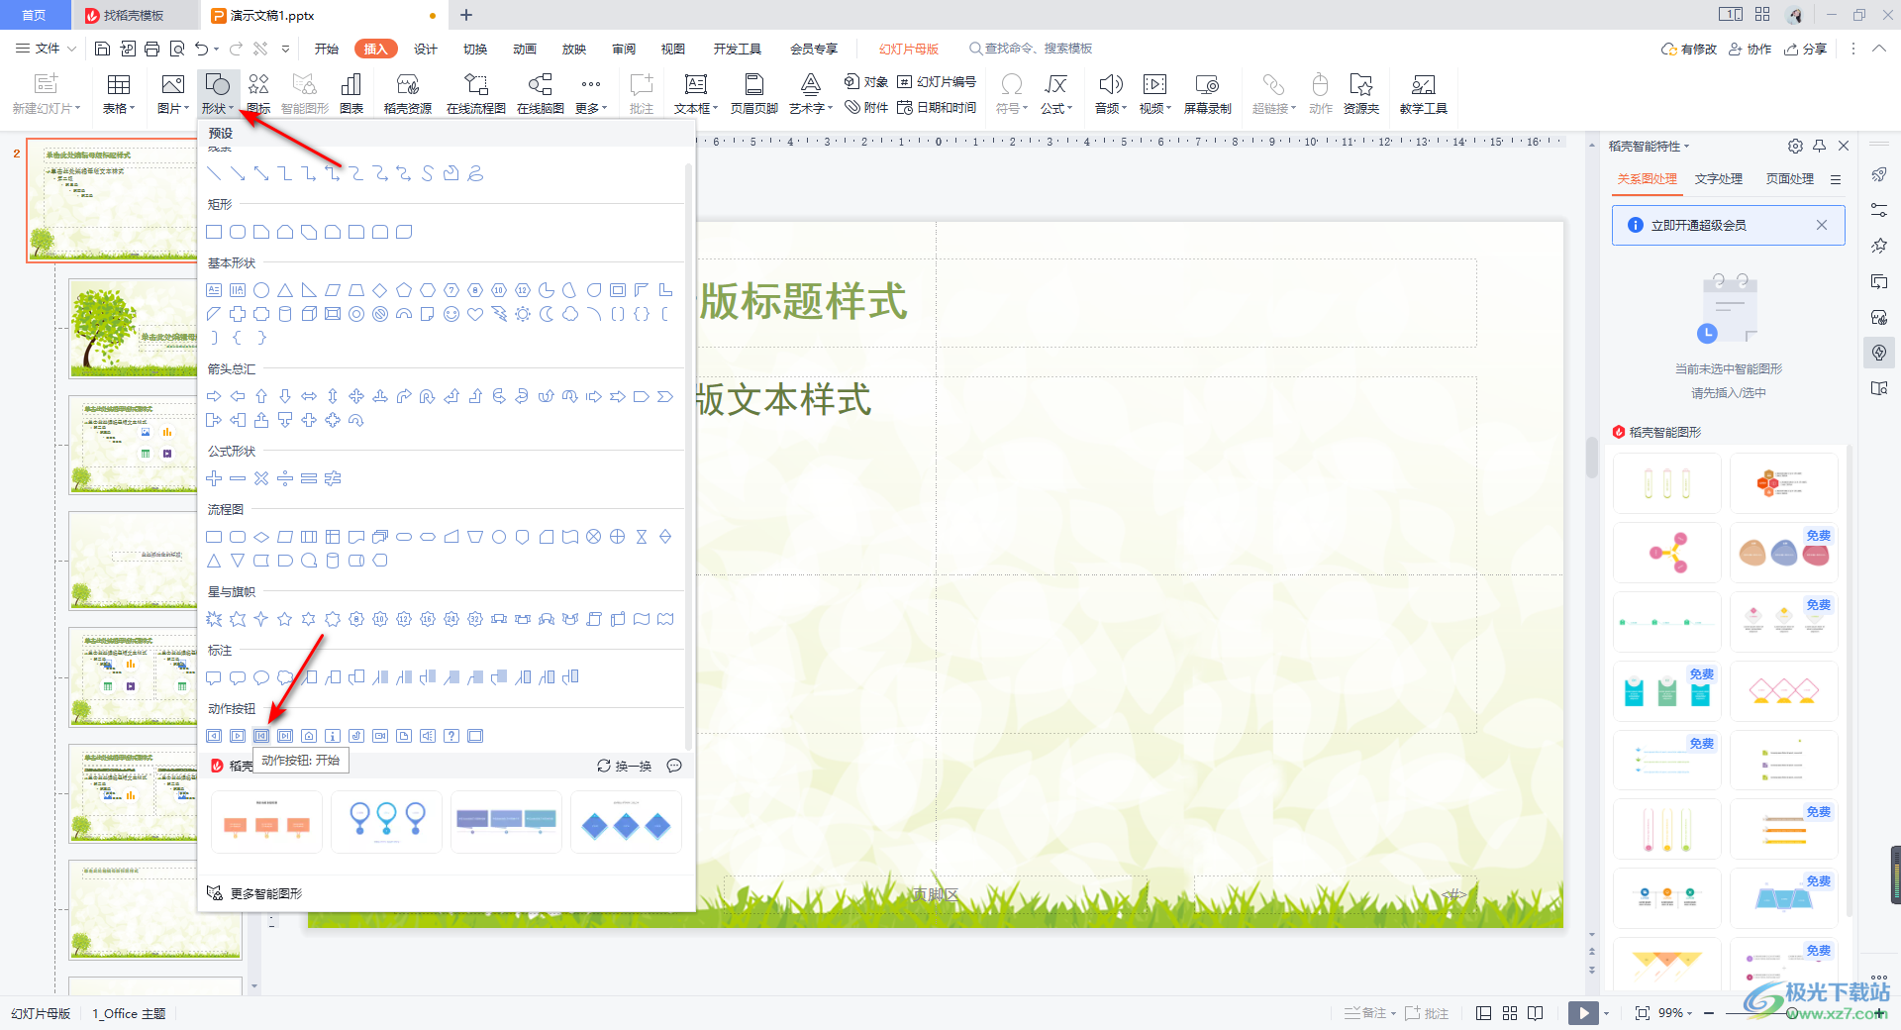Expand the Shapes (形状) dropdown arrow

tap(232, 109)
